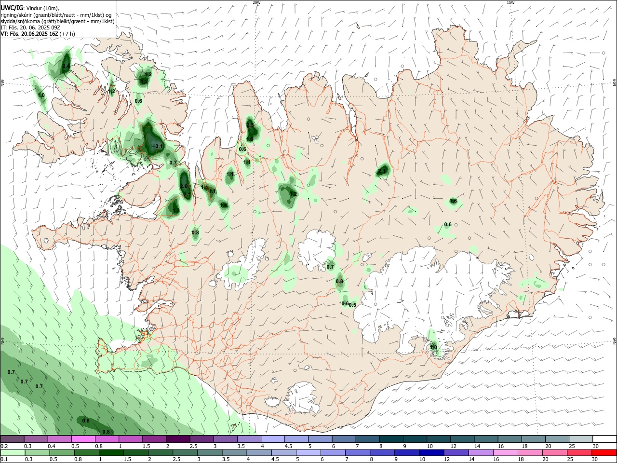Click the dark teal 8–9 snow swatch
Screen dimensions: 617x463
click(x=391, y=439)
